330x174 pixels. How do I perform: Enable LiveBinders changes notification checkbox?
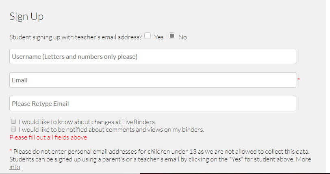pos(13,121)
